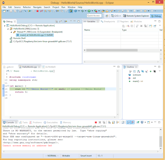This screenshot has height=160, width=165.
Task: Toggle Hide Static Members icon in Outline
Action: [146, 71]
